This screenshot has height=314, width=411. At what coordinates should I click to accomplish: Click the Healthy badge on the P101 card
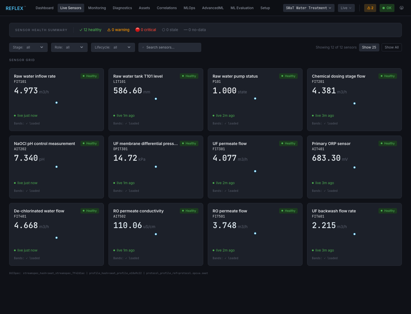point(288,76)
